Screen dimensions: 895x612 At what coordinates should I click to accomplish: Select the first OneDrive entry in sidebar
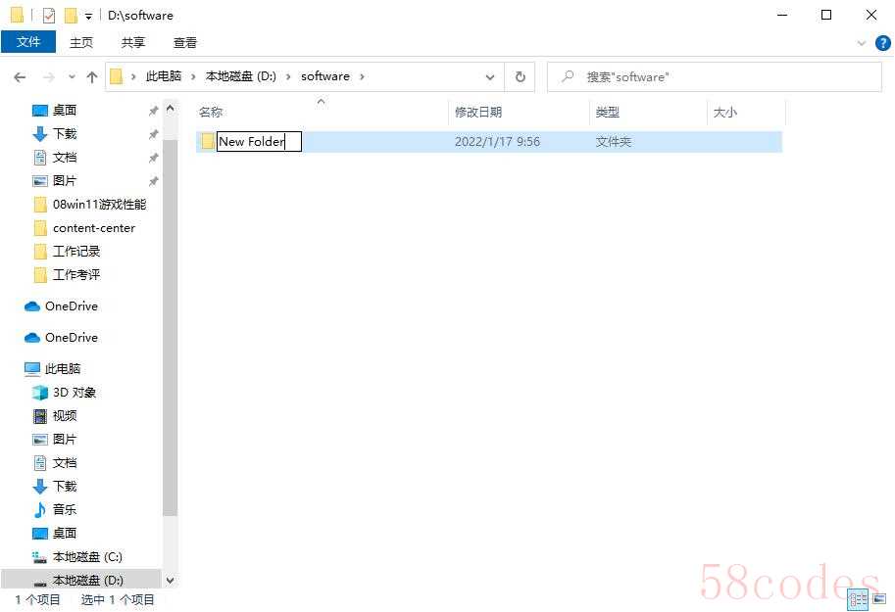pyautogui.click(x=72, y=306)
